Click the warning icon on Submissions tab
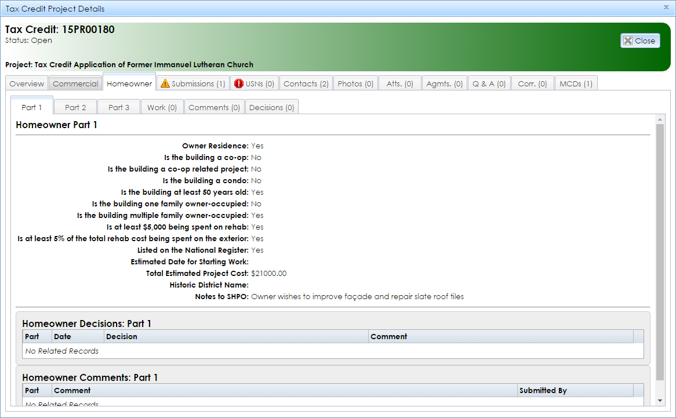This screenshot has height=418, width=676. 165,83
